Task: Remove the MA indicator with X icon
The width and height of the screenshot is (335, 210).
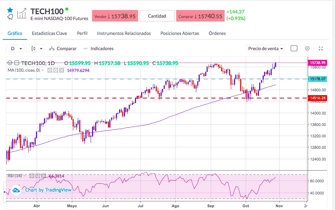Action: [62, 70]
